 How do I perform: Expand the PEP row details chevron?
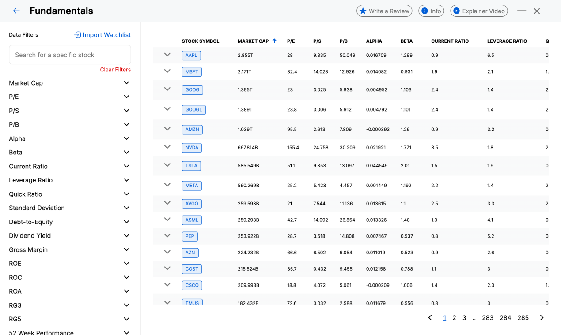coord(167,235)
